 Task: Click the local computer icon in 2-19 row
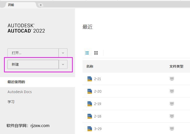click(172, 104)
